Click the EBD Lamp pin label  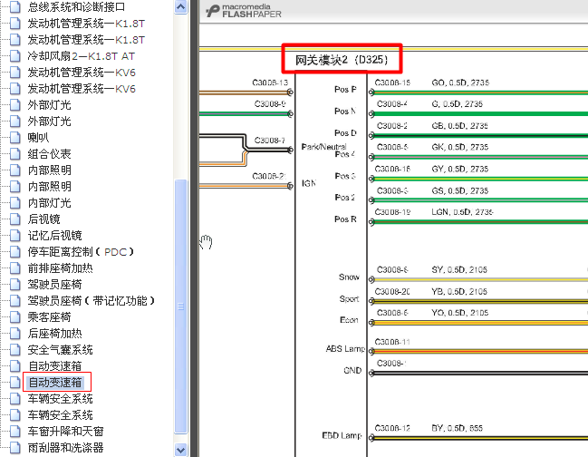tap(342, 435)
